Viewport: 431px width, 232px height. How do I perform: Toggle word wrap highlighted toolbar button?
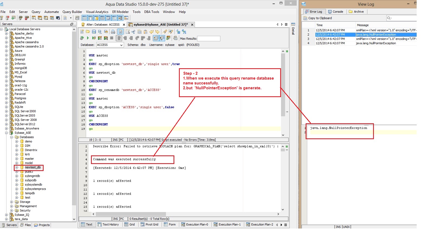tap(120, 32)
